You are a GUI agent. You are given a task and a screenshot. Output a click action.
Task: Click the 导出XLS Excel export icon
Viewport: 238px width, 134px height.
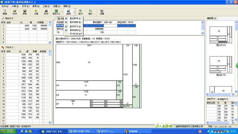tap(56, 12)
